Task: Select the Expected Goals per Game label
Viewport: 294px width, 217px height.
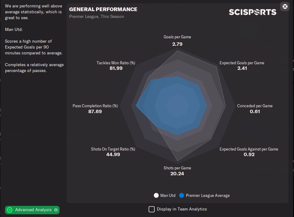Action: click(x=242, y=63)
